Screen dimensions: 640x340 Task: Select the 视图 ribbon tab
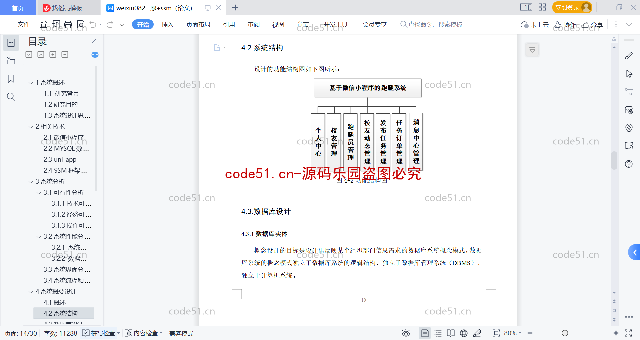278,24
